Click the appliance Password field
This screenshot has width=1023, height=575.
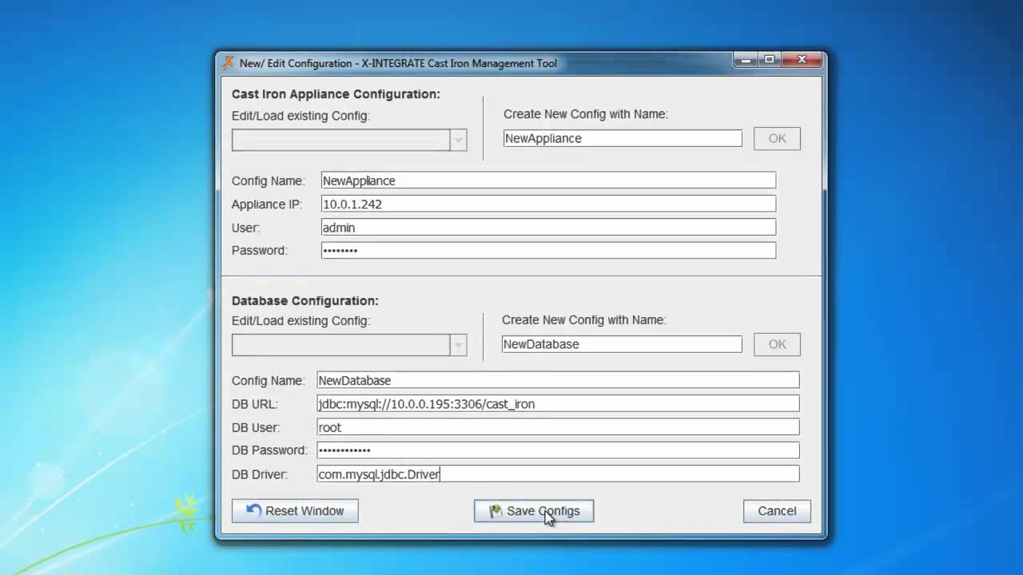click(548, 250)
